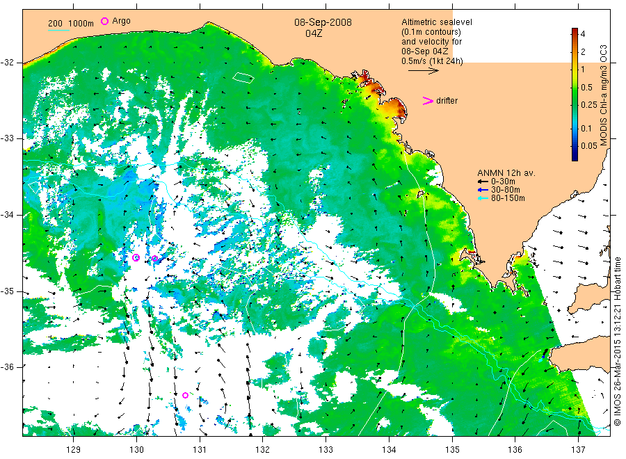This screenshot has height=459, width=626.
Task: Click the cyan line under the 200 depth label
Action: click(x=58, y=30)
